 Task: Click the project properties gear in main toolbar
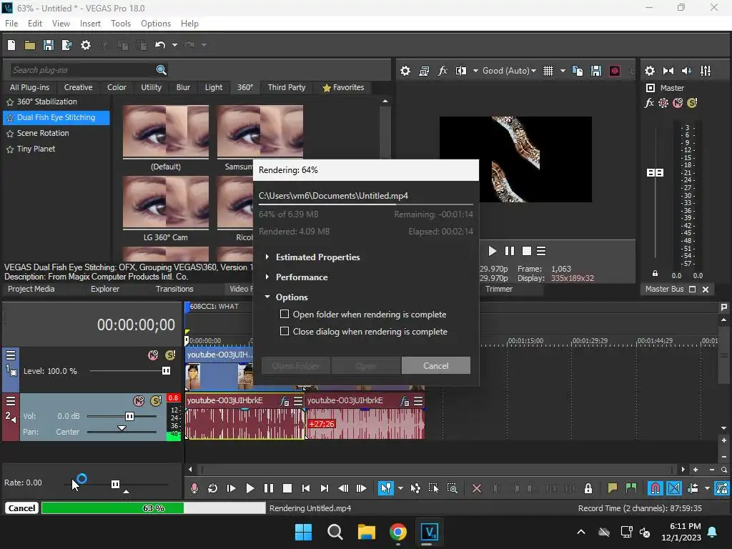[86, 45]
